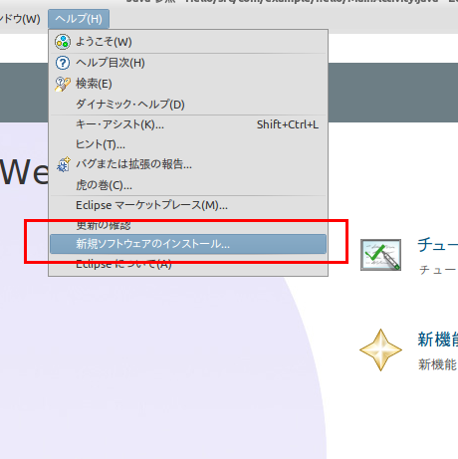The width and height of the screenshot is (458, 459).
Task: Select ダイナミック・ヘルプ(D) entry
Action: point(188,105)
